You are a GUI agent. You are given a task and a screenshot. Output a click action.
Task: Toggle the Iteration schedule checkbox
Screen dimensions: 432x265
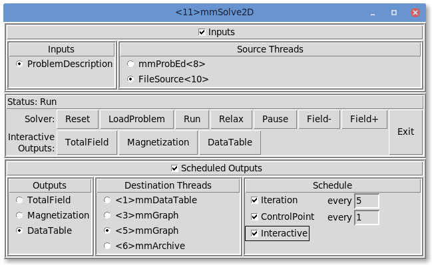[254, 200]
